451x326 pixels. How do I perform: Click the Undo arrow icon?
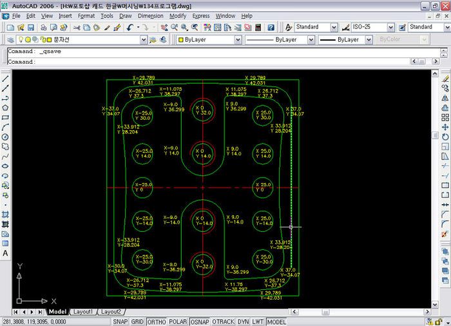point(130,27)
